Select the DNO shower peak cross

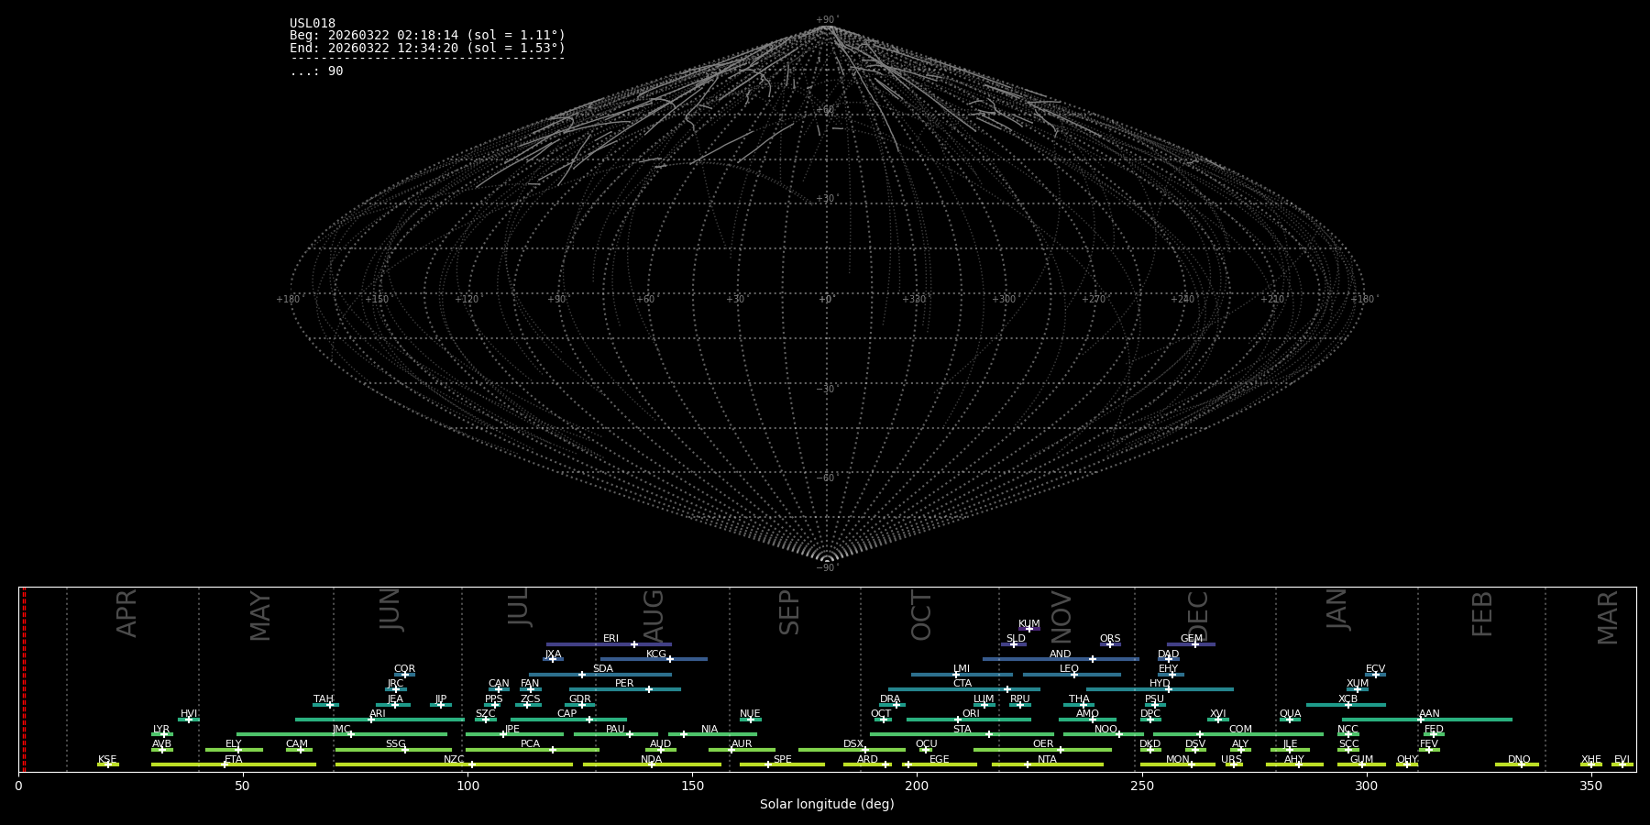1522,764
